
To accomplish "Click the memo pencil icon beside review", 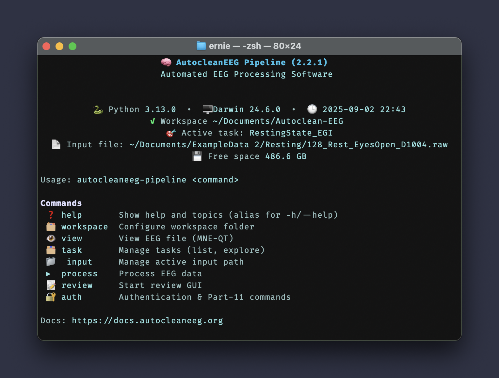I will coord(51,285).
